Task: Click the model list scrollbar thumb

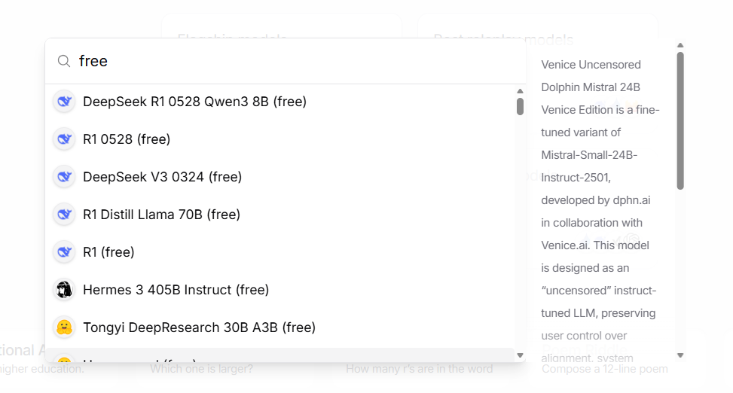Action: (520, 106)
